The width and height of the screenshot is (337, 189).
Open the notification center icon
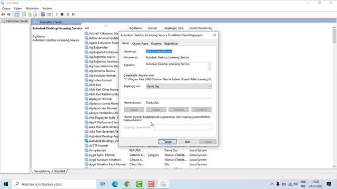coord(329,184)
